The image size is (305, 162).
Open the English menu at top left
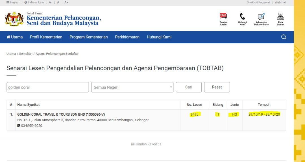(13, 2)
